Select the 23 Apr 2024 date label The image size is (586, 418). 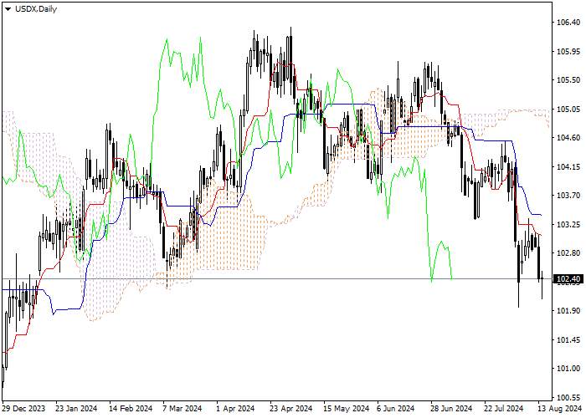(291, 408)
